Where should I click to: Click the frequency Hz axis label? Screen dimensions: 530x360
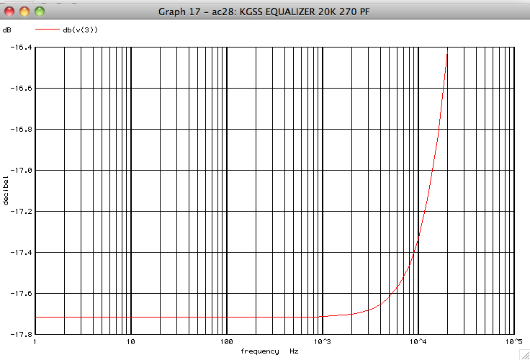click(x=269, y=351)
